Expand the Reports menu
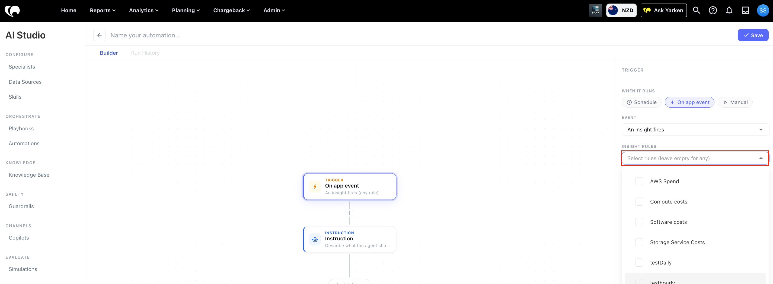 coord(103,11)
